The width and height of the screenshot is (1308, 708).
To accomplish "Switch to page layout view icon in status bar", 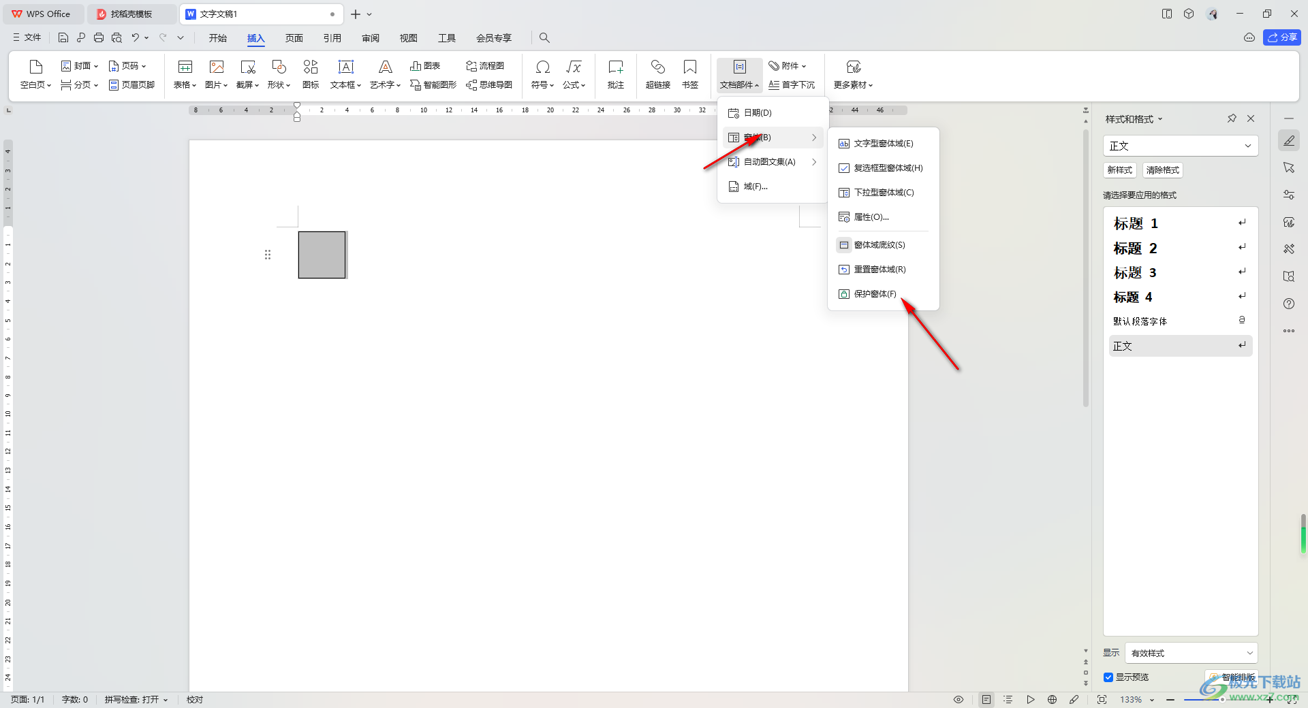I will point(986,699).
